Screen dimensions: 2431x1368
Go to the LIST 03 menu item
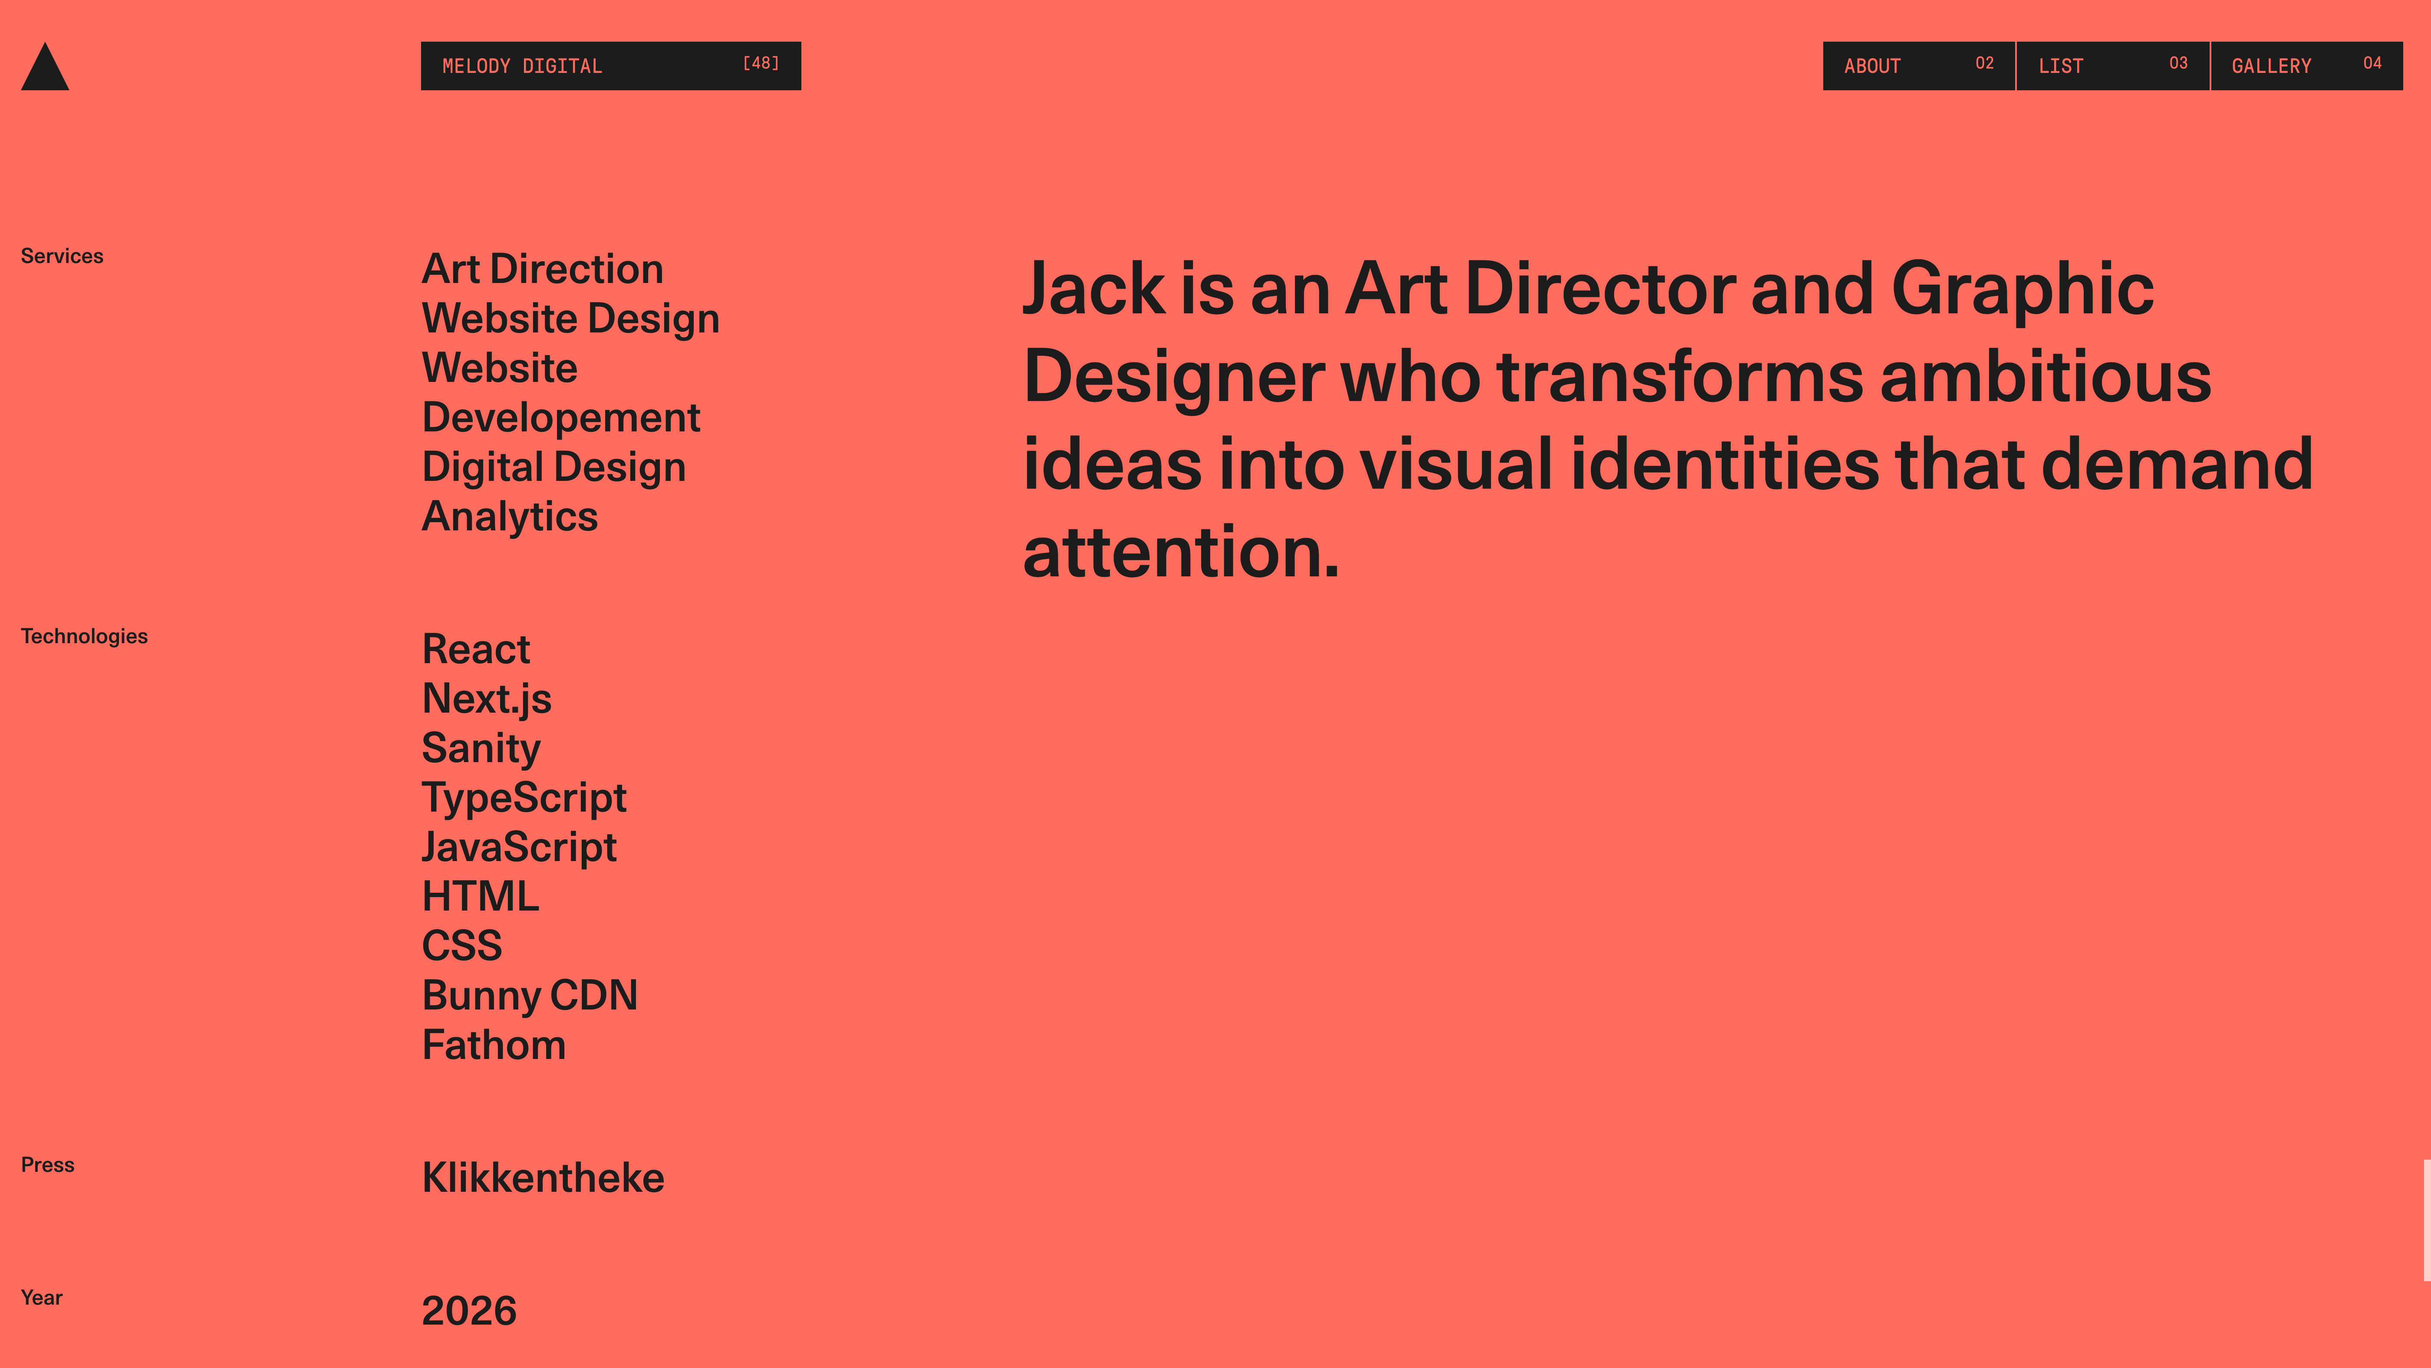click(x=2113, y=66)
